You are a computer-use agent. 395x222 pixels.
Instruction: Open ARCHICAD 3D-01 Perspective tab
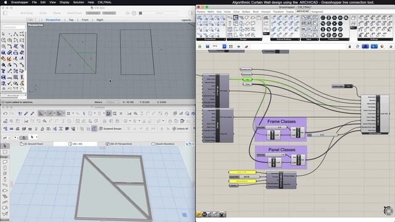(118, 144)
